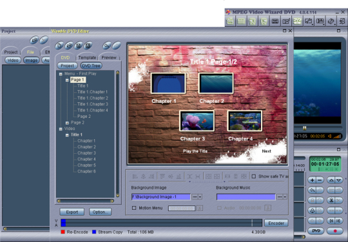Browse for a Background Music file

pos(280,197)
